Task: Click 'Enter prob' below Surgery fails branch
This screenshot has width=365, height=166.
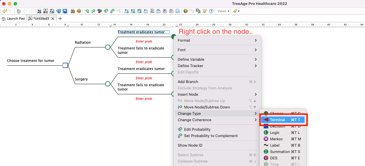Action: coord(144,99)
